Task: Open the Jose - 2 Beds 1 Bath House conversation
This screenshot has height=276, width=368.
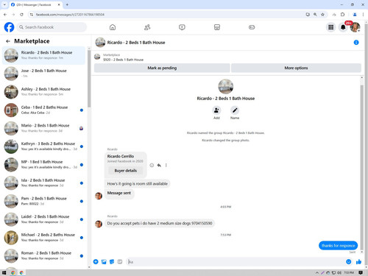Action: point(43,74)
